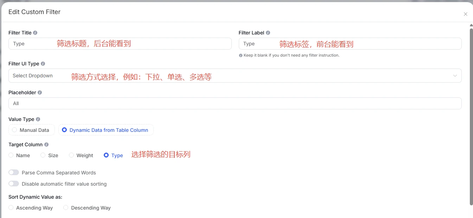Open the Filter UI Type dropdown
Image resolution: width=473 pixels, height=218 pixels.
tap(455, 75)
